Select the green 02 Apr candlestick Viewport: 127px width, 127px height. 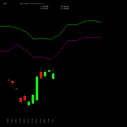click(x=29, y=103)
